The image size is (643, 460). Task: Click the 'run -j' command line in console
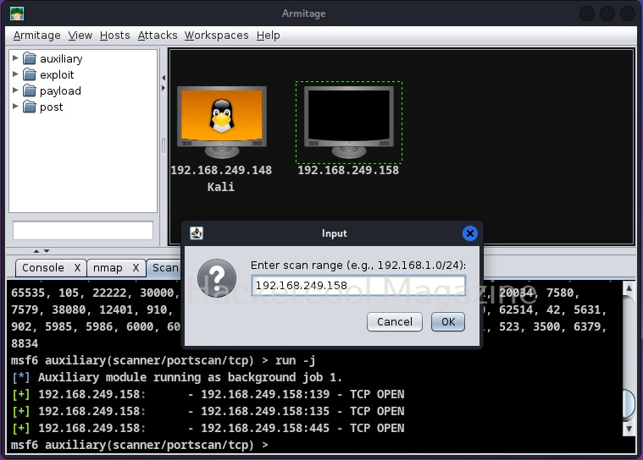coord(164,360)
